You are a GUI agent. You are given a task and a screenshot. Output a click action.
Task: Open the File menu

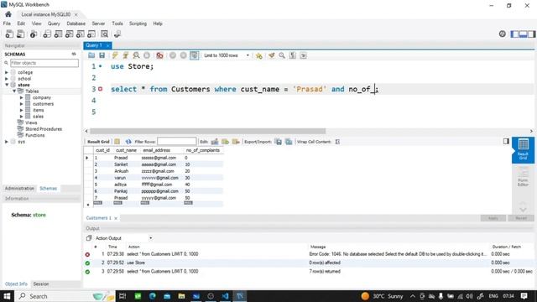tap(7, 23)
